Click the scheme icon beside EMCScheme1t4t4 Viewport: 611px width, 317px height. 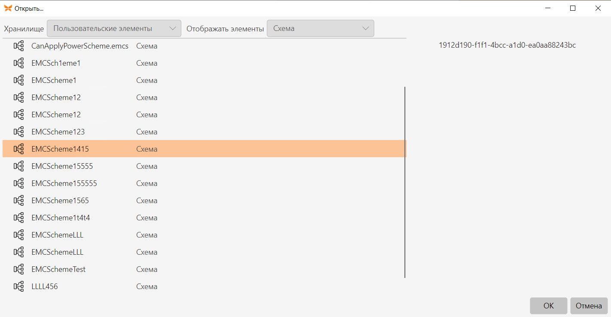coord(18,218)
